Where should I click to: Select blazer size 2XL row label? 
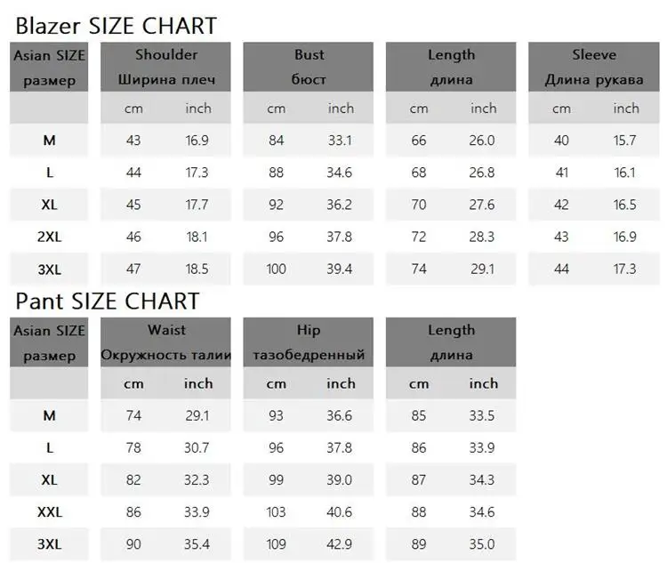(49, 237)
